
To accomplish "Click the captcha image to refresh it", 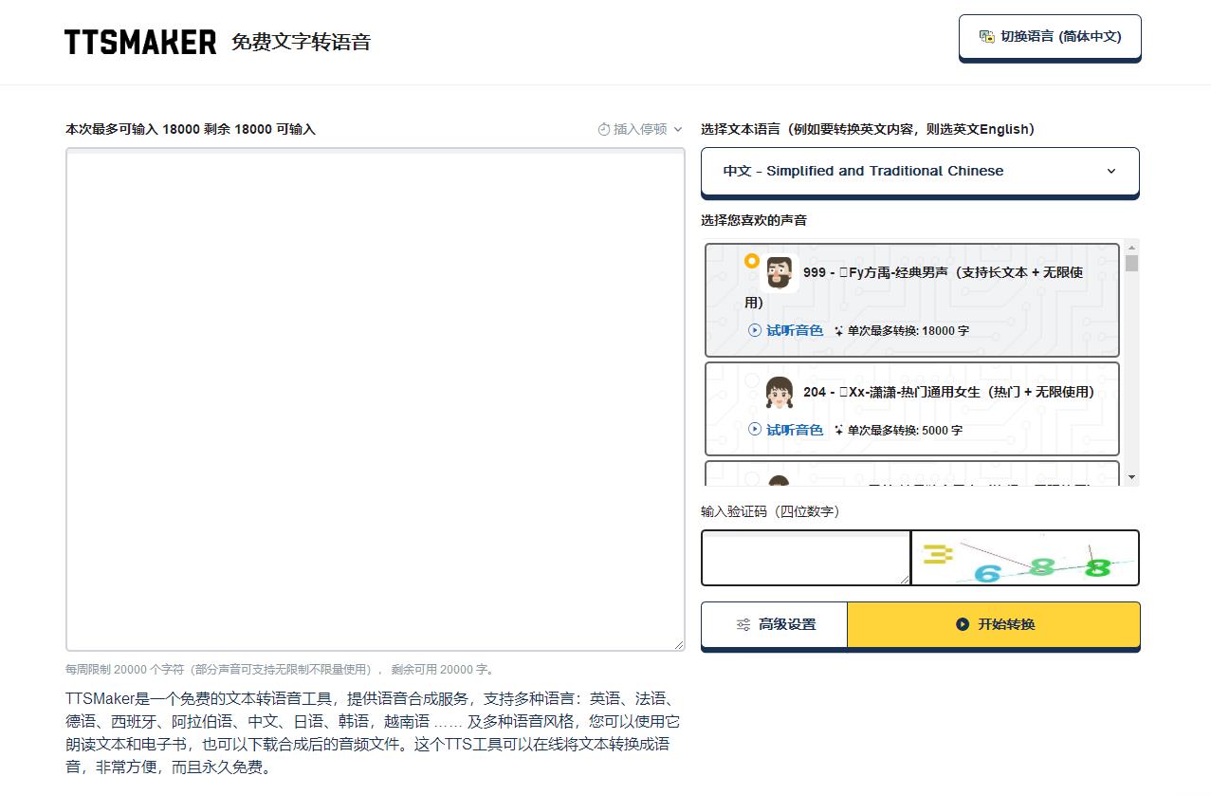I will pyautogui.click(x=1025, y=558).
